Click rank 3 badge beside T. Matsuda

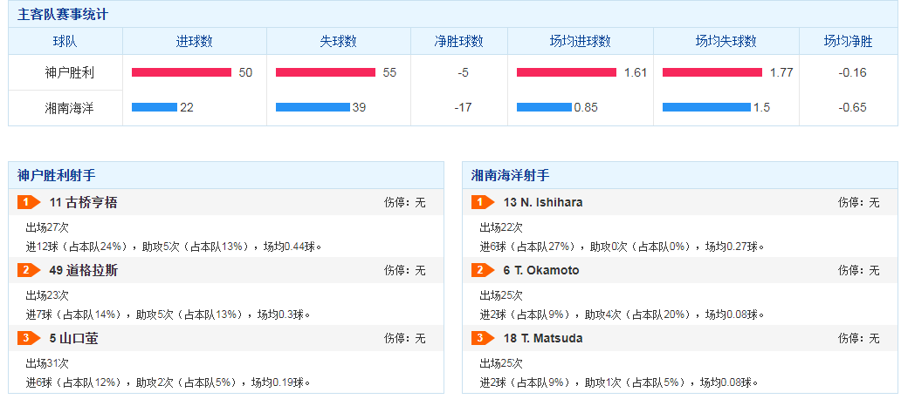tap(482, 338)
